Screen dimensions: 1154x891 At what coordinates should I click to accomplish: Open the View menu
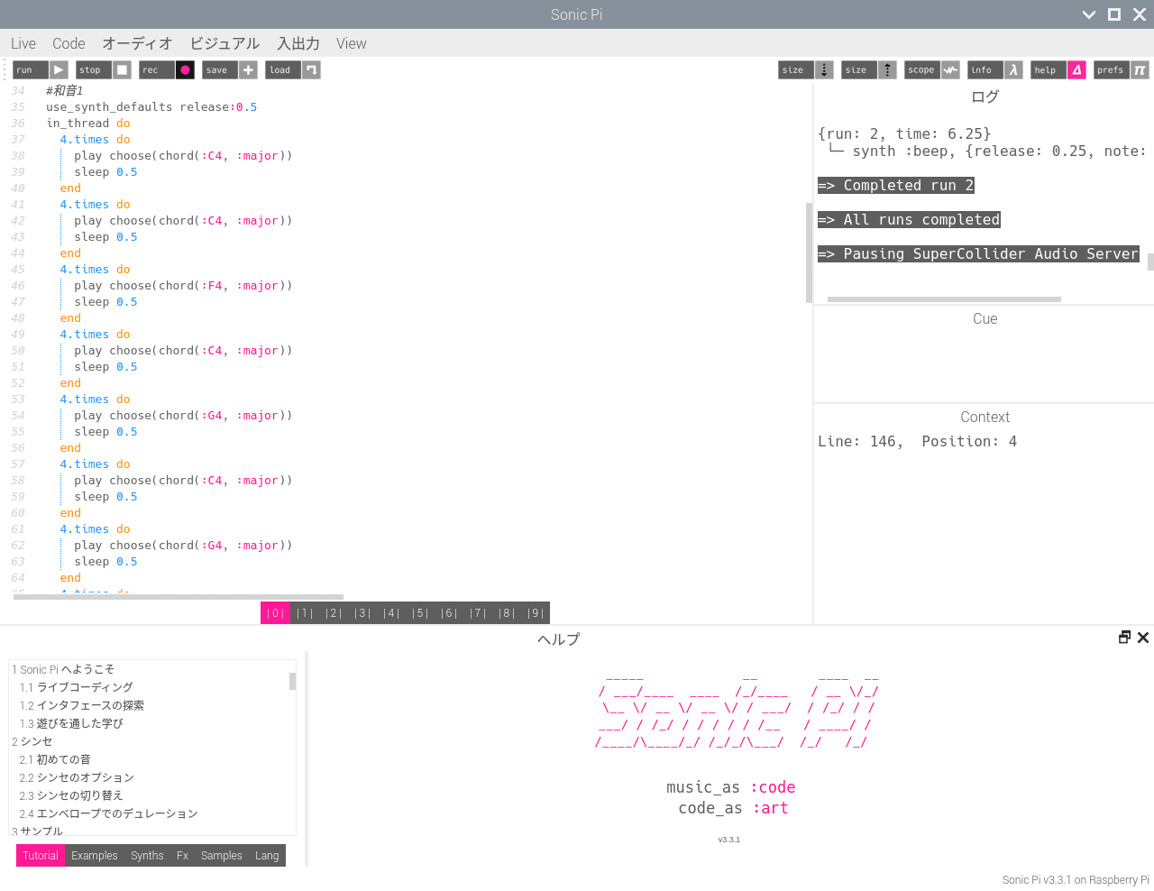point(352,43)
